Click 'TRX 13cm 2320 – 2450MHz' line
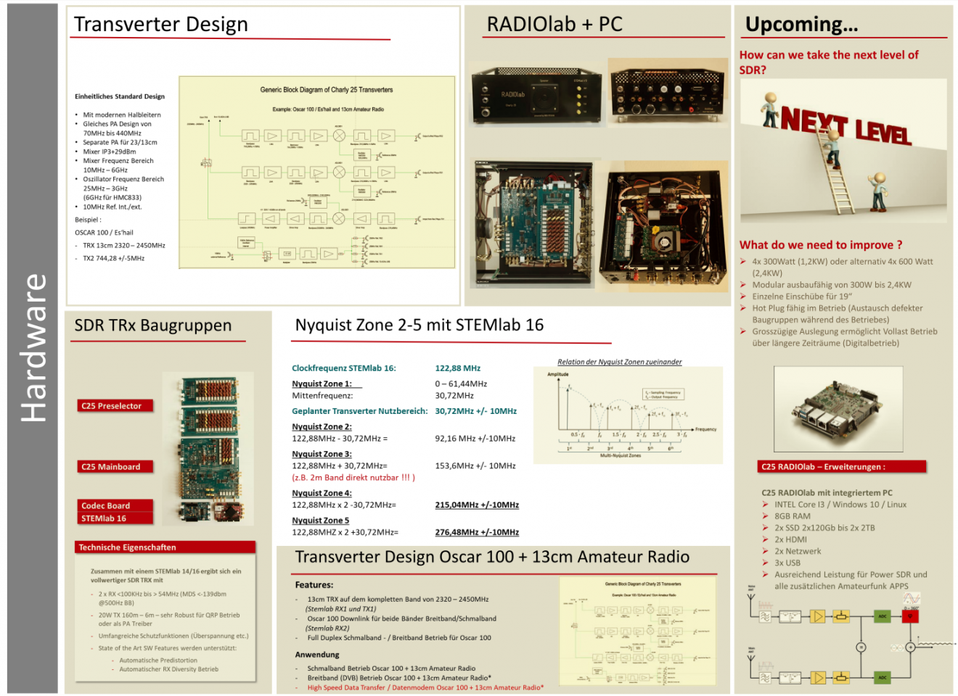 [x=124, y=245]
